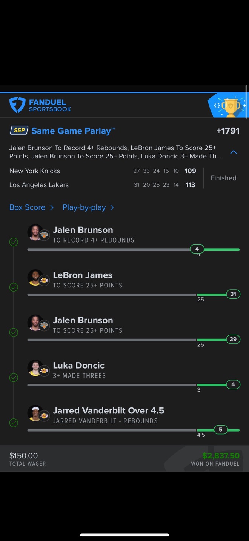This screenshot has height=541, width=249.
Task: Tap the +1791 odds value
Action: (228, 131)
